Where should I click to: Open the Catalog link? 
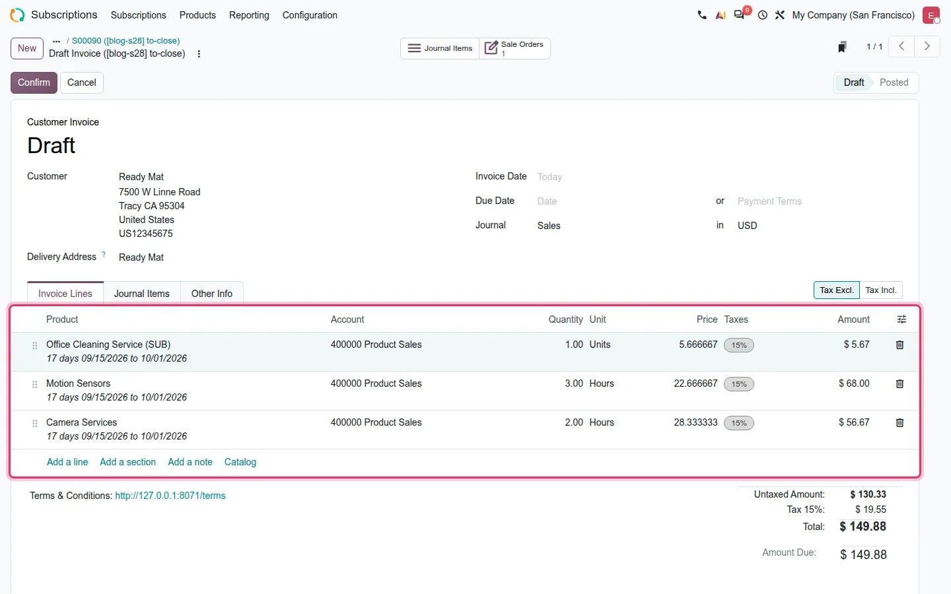240,462
